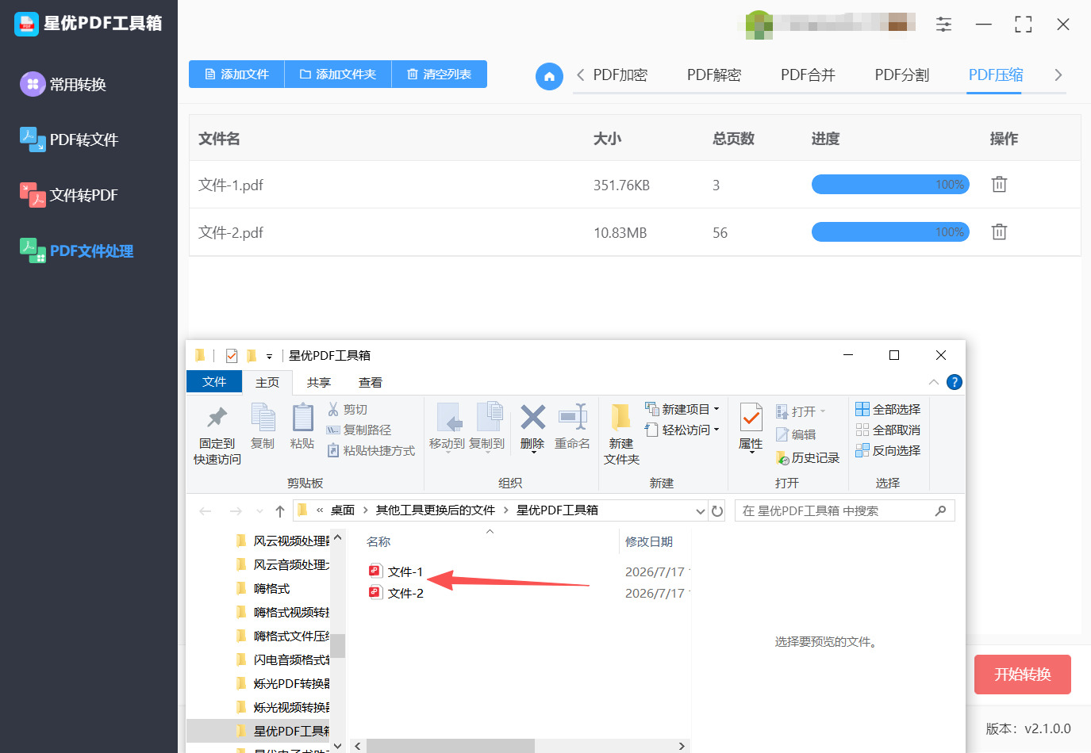Click the 清空列表 button
The width and height of the screenshot is (1091, 753).
pos(440,75)
